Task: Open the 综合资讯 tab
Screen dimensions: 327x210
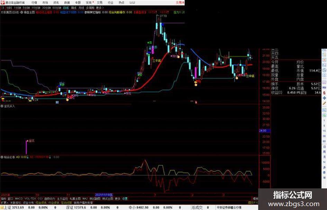Action: coord(41,202)
